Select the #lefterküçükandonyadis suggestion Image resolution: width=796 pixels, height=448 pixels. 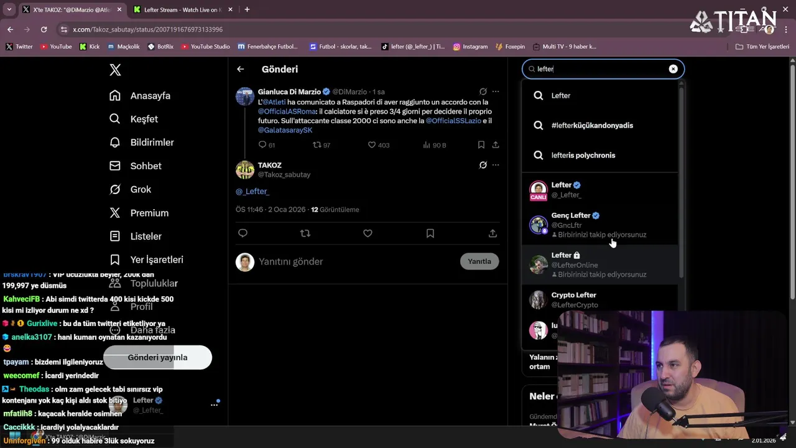click(x=600, y=126)
